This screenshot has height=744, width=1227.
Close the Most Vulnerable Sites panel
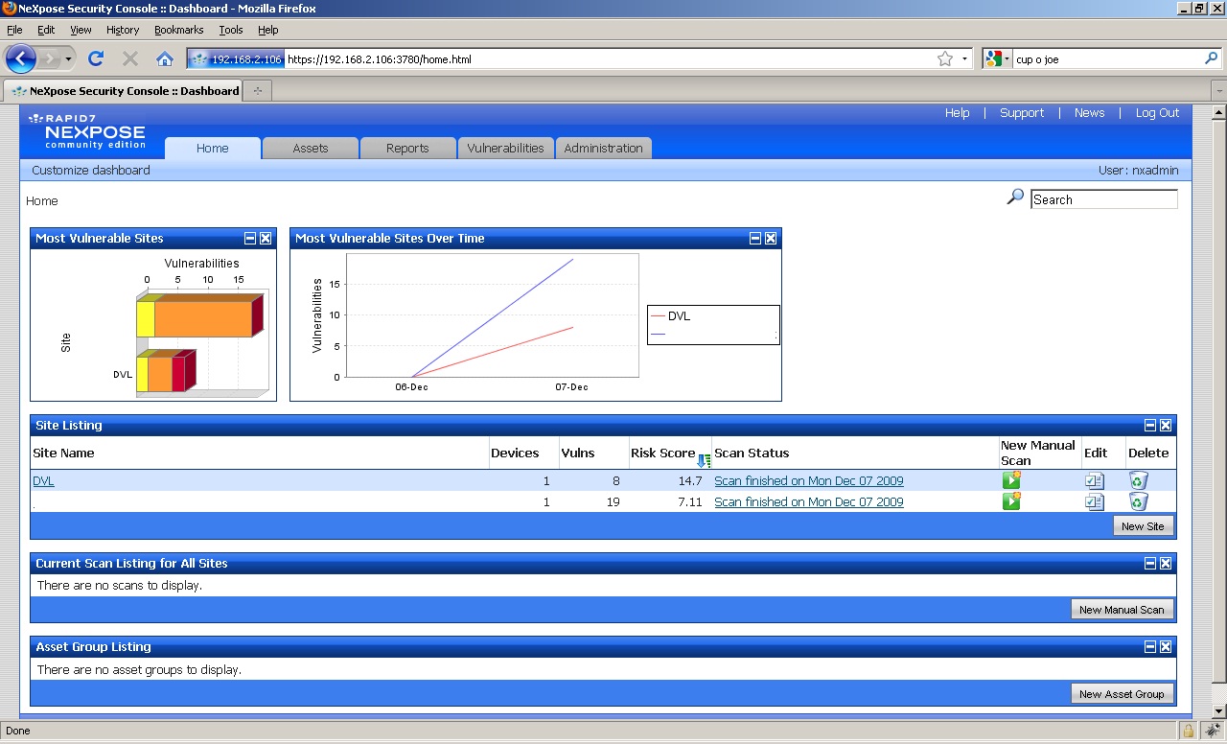[266, 239]
